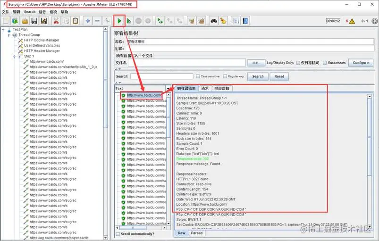Create a new test plan with New icon

pos(6,21)
